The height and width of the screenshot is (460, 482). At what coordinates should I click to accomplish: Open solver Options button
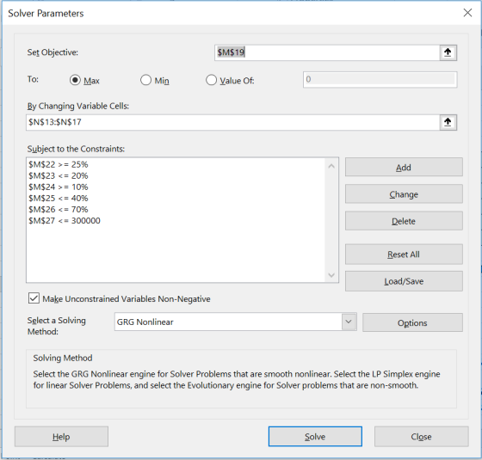coord(412,322)
